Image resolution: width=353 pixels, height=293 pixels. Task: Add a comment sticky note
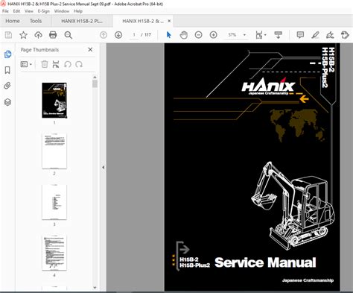tap(300, 35)
